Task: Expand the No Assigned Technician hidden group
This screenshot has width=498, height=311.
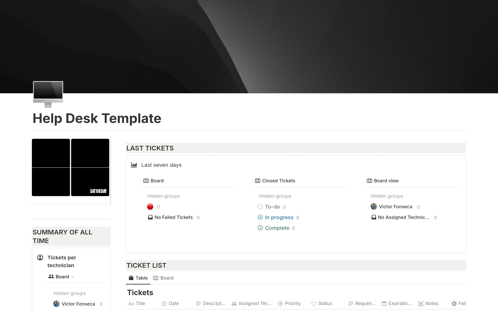Action: click(x=404, y=217)
